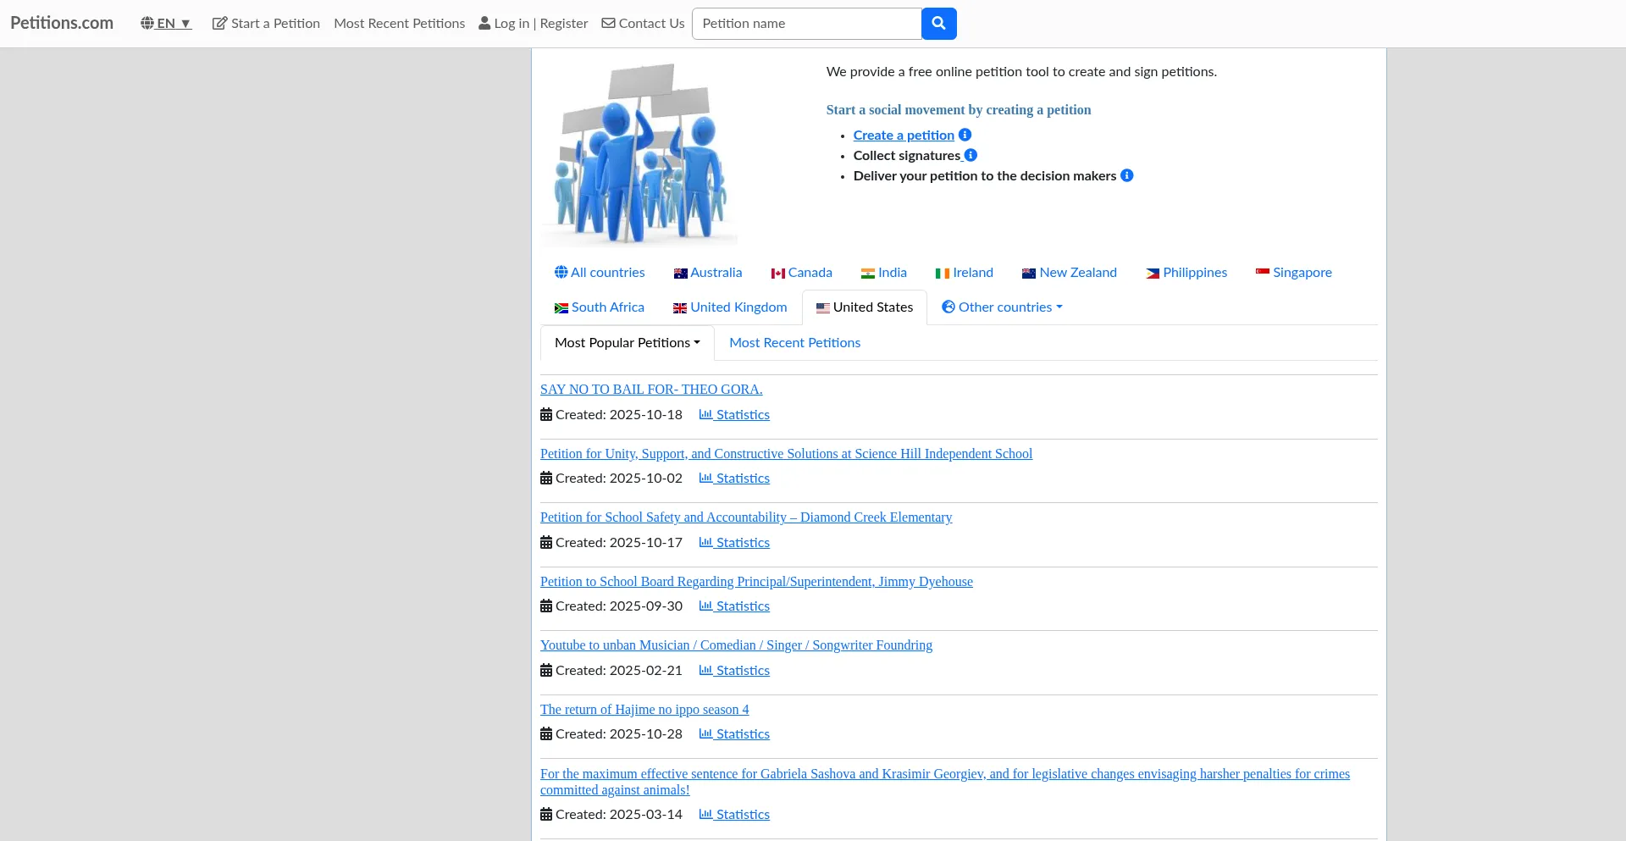Choose the Canada flag country filter

pos(801,273)
